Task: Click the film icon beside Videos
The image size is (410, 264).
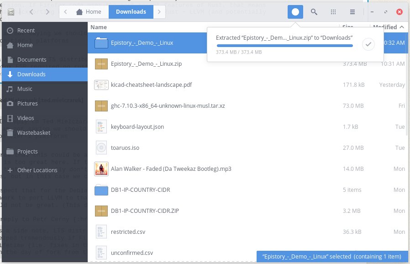Action: point(10,118)
